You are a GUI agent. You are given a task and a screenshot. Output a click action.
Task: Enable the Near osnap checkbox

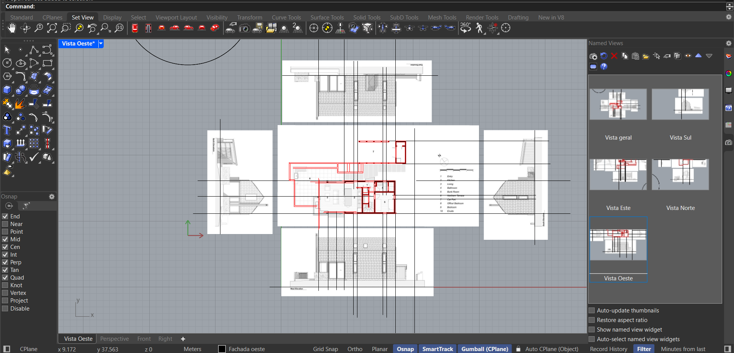pyautogui.click(x=5, y=224)
